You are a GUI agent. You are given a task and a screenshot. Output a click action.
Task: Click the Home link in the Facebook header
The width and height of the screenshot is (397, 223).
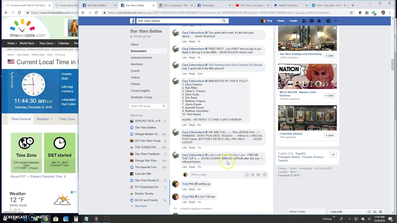point(281,21)
